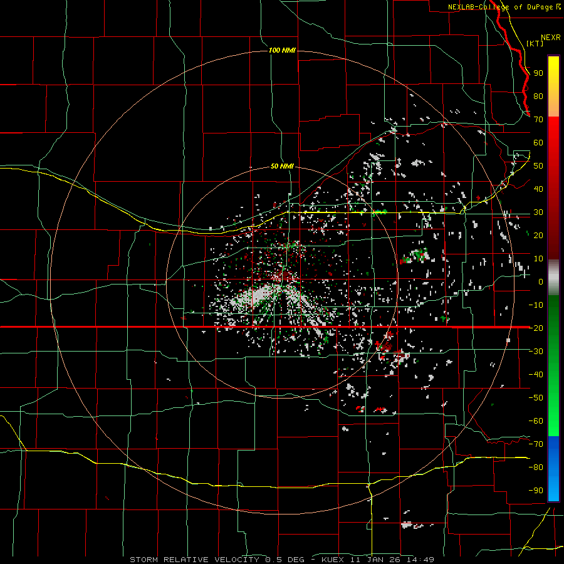Pick the orange segment of the color bar
Viewport: 564px width, 564px height.
(x=553, y=105)
